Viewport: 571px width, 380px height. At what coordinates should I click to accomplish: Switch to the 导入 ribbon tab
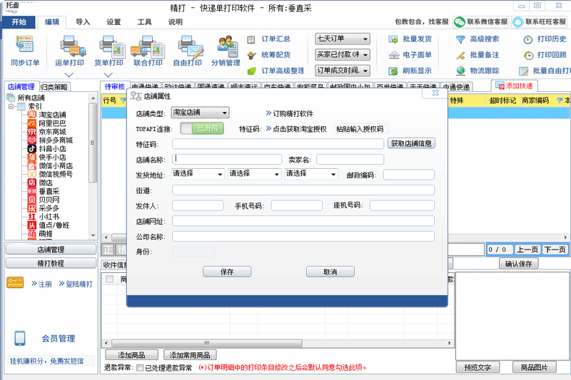coord(83,22)
